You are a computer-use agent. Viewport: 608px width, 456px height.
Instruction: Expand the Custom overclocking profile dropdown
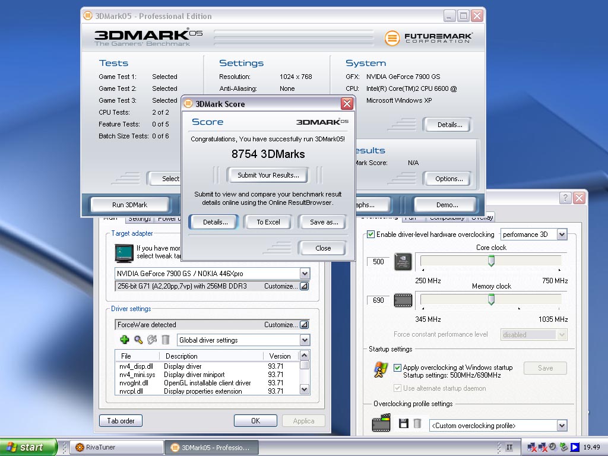point(562,425)
